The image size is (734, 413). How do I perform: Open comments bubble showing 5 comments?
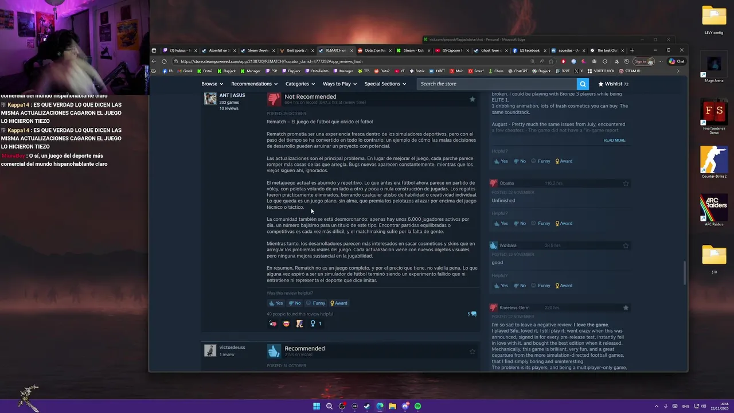[x=472, y=314]
